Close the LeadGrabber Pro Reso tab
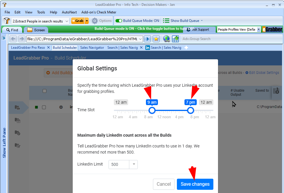The height and width of the screenshot is (193, 284). coord(48,48)
